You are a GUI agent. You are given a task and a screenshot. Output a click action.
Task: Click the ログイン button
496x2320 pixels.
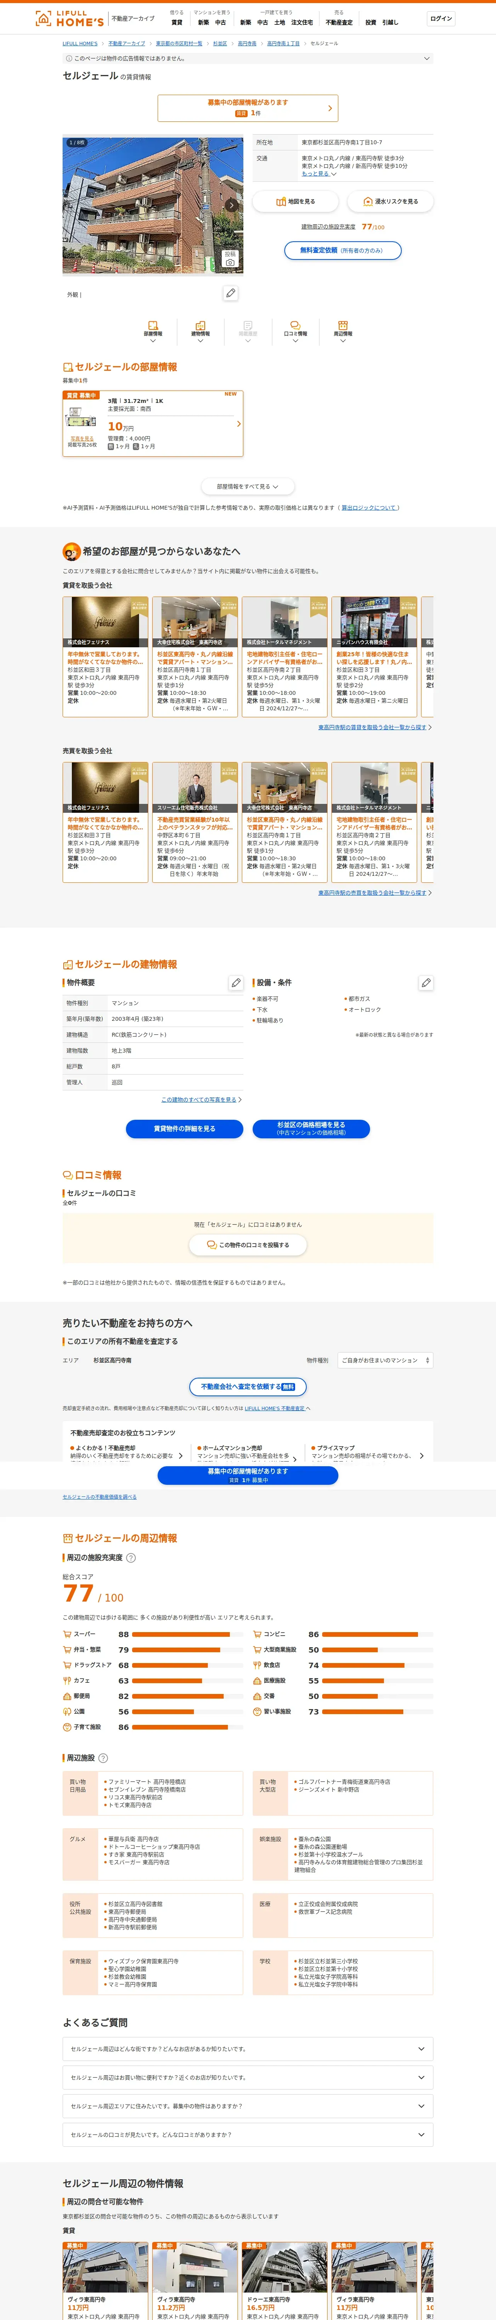[441, 18]
